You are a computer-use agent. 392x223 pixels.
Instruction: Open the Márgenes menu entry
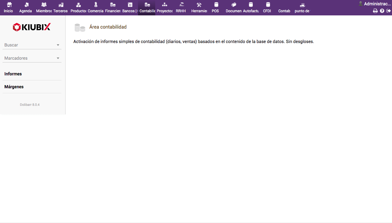point(14,87)
